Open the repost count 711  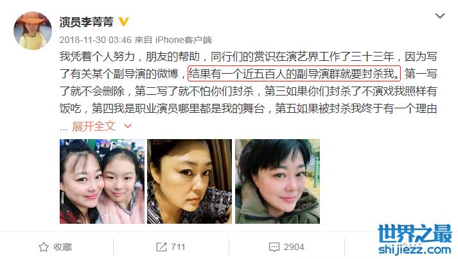(178, 247)
